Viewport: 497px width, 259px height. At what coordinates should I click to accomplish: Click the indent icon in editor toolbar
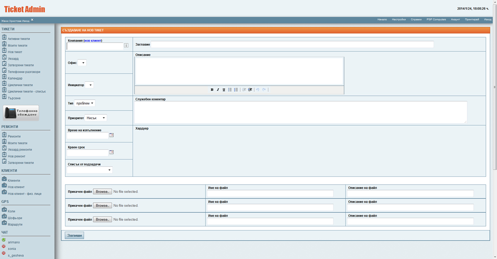click(250, 90)
